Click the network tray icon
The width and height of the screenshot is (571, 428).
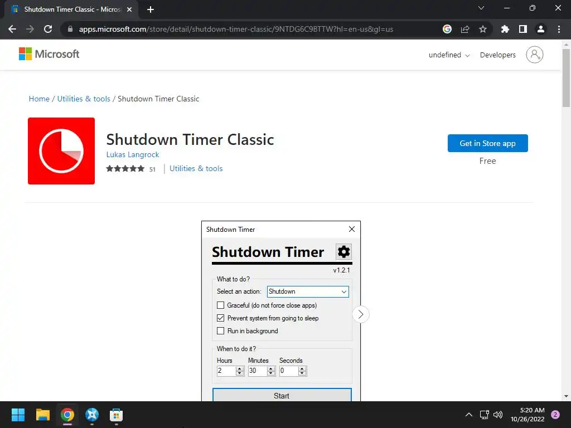pyautogui.click(x=485, y=415)
